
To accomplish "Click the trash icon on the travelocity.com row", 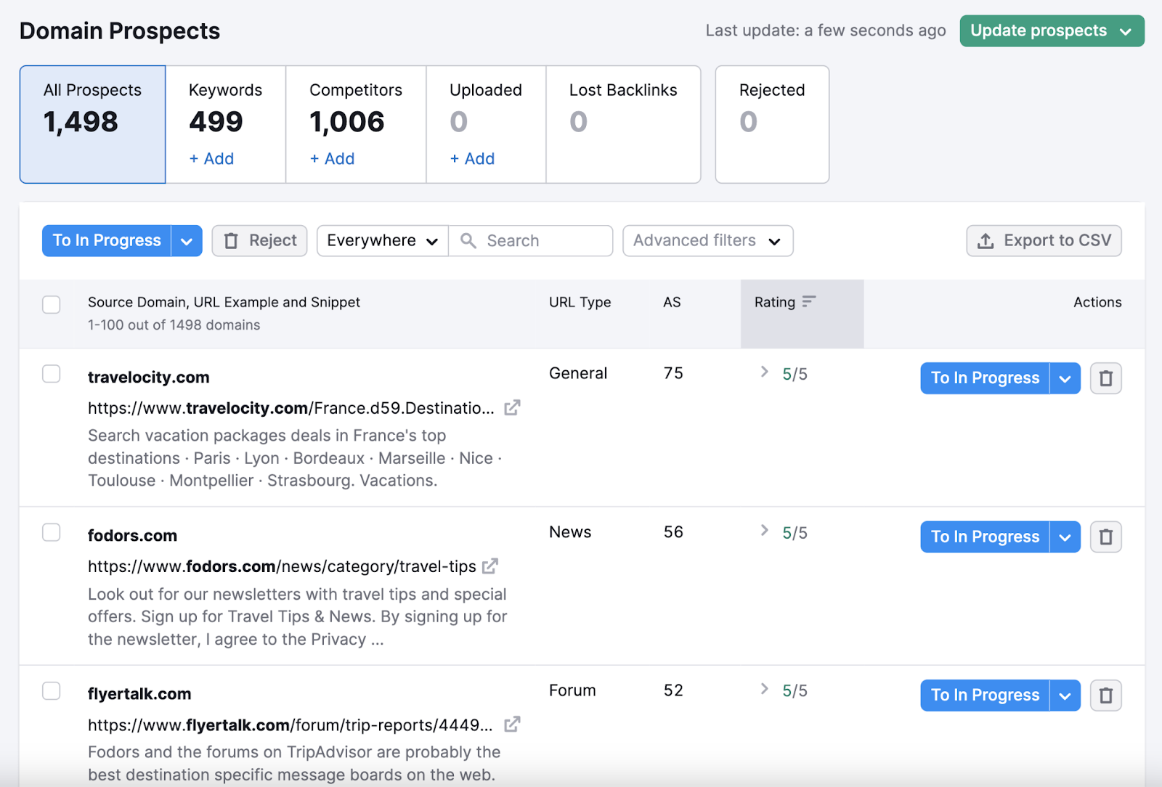I will point(1105,378).
